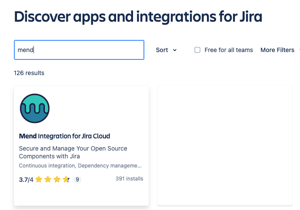The image size is (300, 210).
Task: Expand the More Filters menu
Action: [277, 50]
